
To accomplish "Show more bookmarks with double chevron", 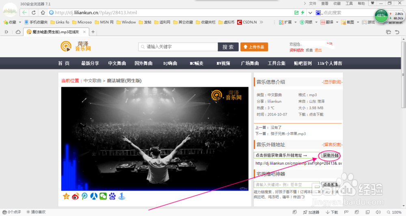I will 261,22.
